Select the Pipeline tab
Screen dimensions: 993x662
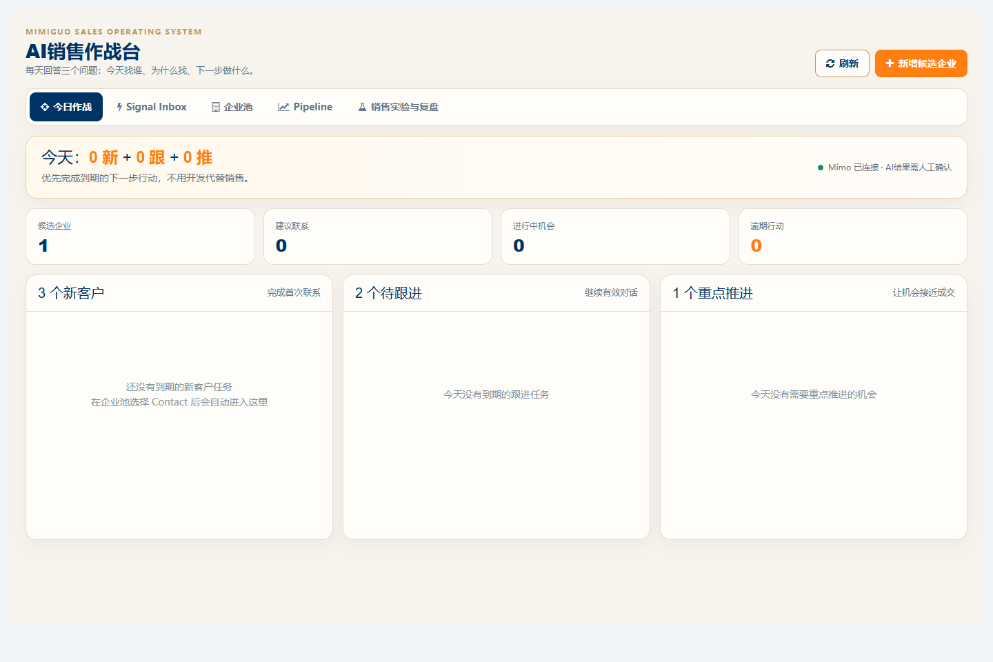coord(305,107)
